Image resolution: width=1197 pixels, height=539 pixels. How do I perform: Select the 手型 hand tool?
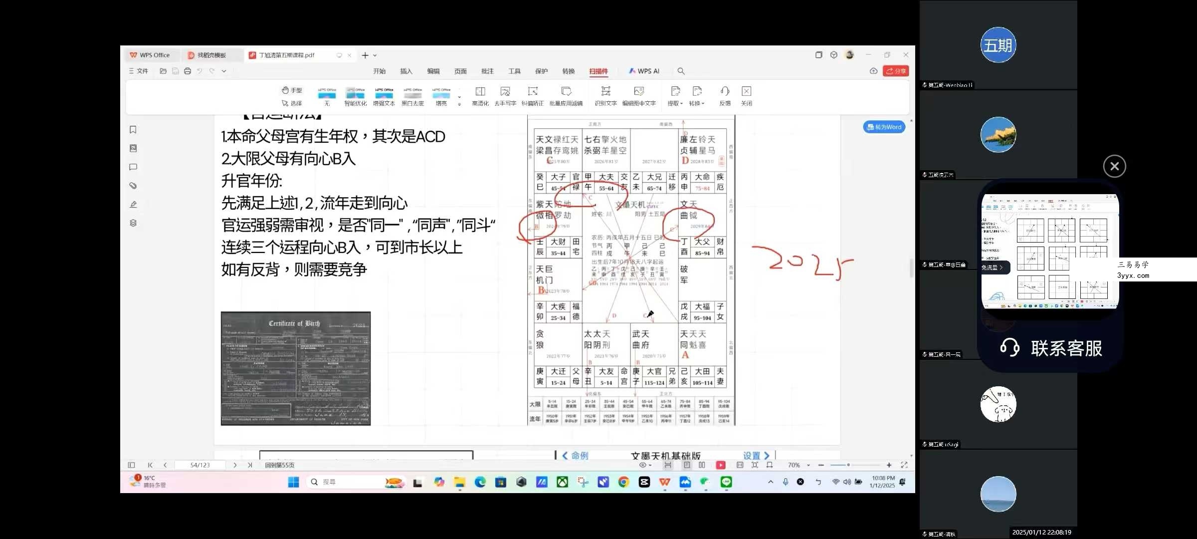(x=292, y=90)
